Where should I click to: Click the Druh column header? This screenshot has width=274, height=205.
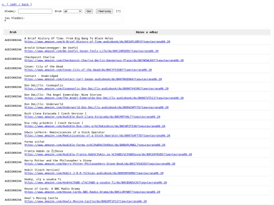[x=13, y=32]
